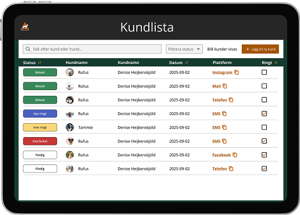This screenshot has width=300, height=215.
Task: Open the Mail platform link
Action: [x=216, y=86]
